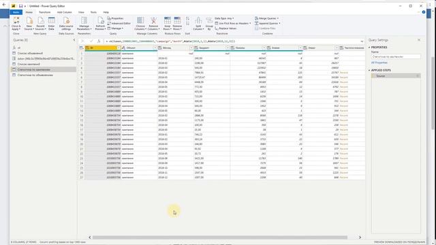Close the Query Settings pane
436x245 pixels.
click(419, 40)
